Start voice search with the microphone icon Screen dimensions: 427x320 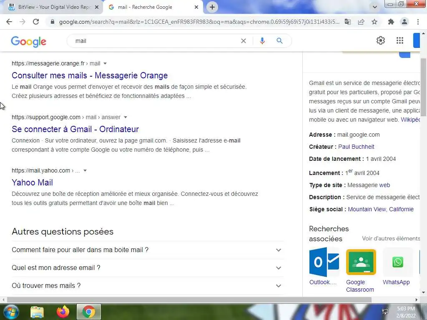pos(262,41)
